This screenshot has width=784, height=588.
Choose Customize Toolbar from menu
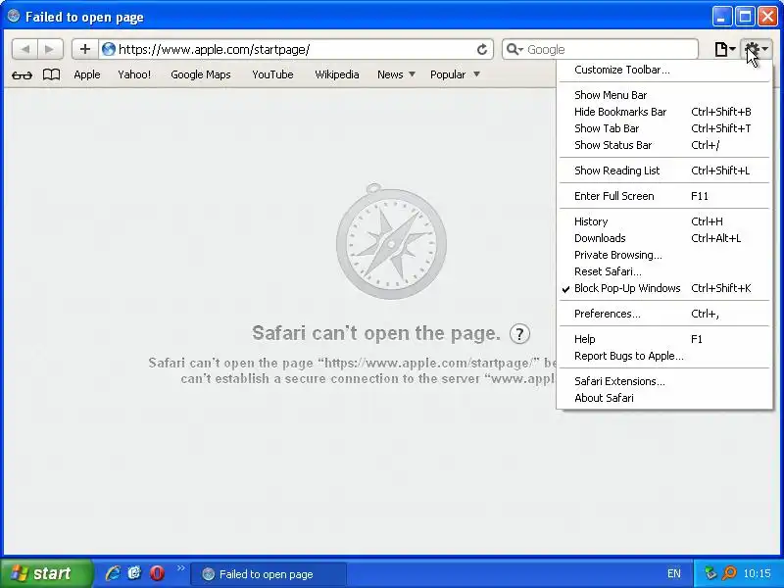664,70
